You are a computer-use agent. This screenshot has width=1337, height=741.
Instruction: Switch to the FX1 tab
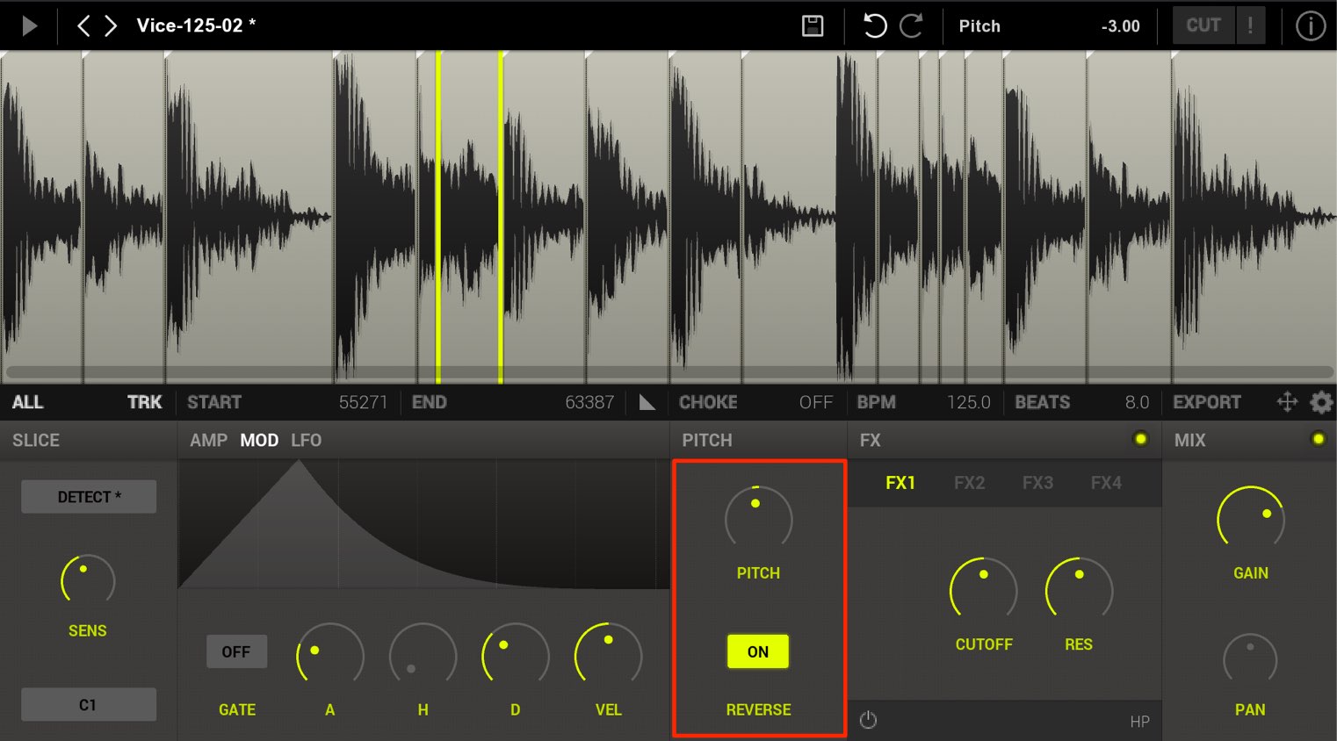[x=900, y=483]
